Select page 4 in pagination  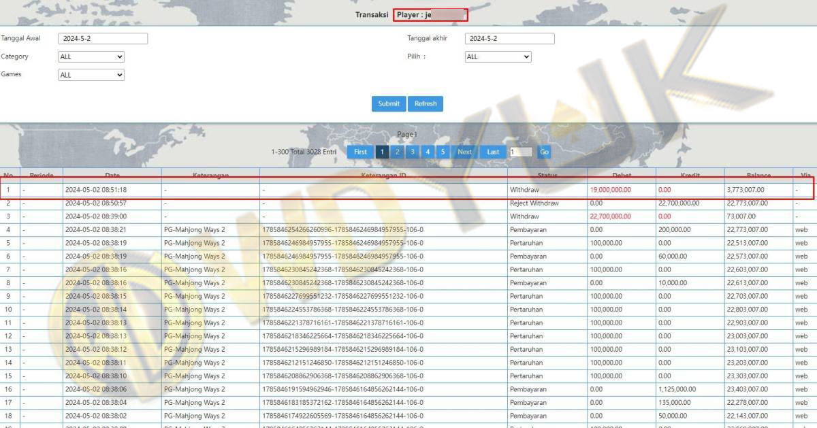click(428, 152)
